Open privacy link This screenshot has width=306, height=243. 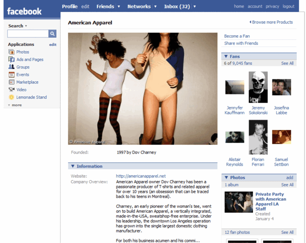point(272,6)
